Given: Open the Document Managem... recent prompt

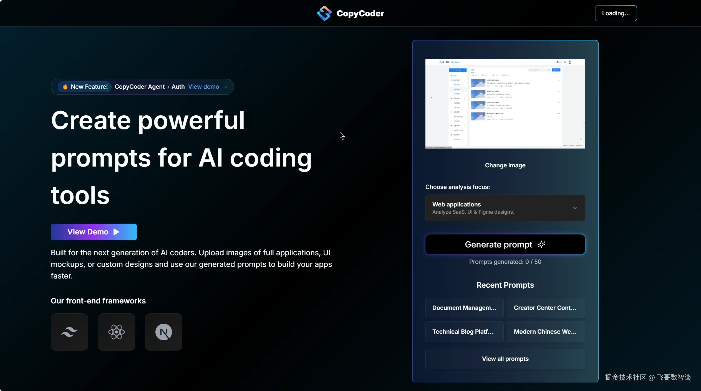Looking at the screenshot, I should click(464, 308).
